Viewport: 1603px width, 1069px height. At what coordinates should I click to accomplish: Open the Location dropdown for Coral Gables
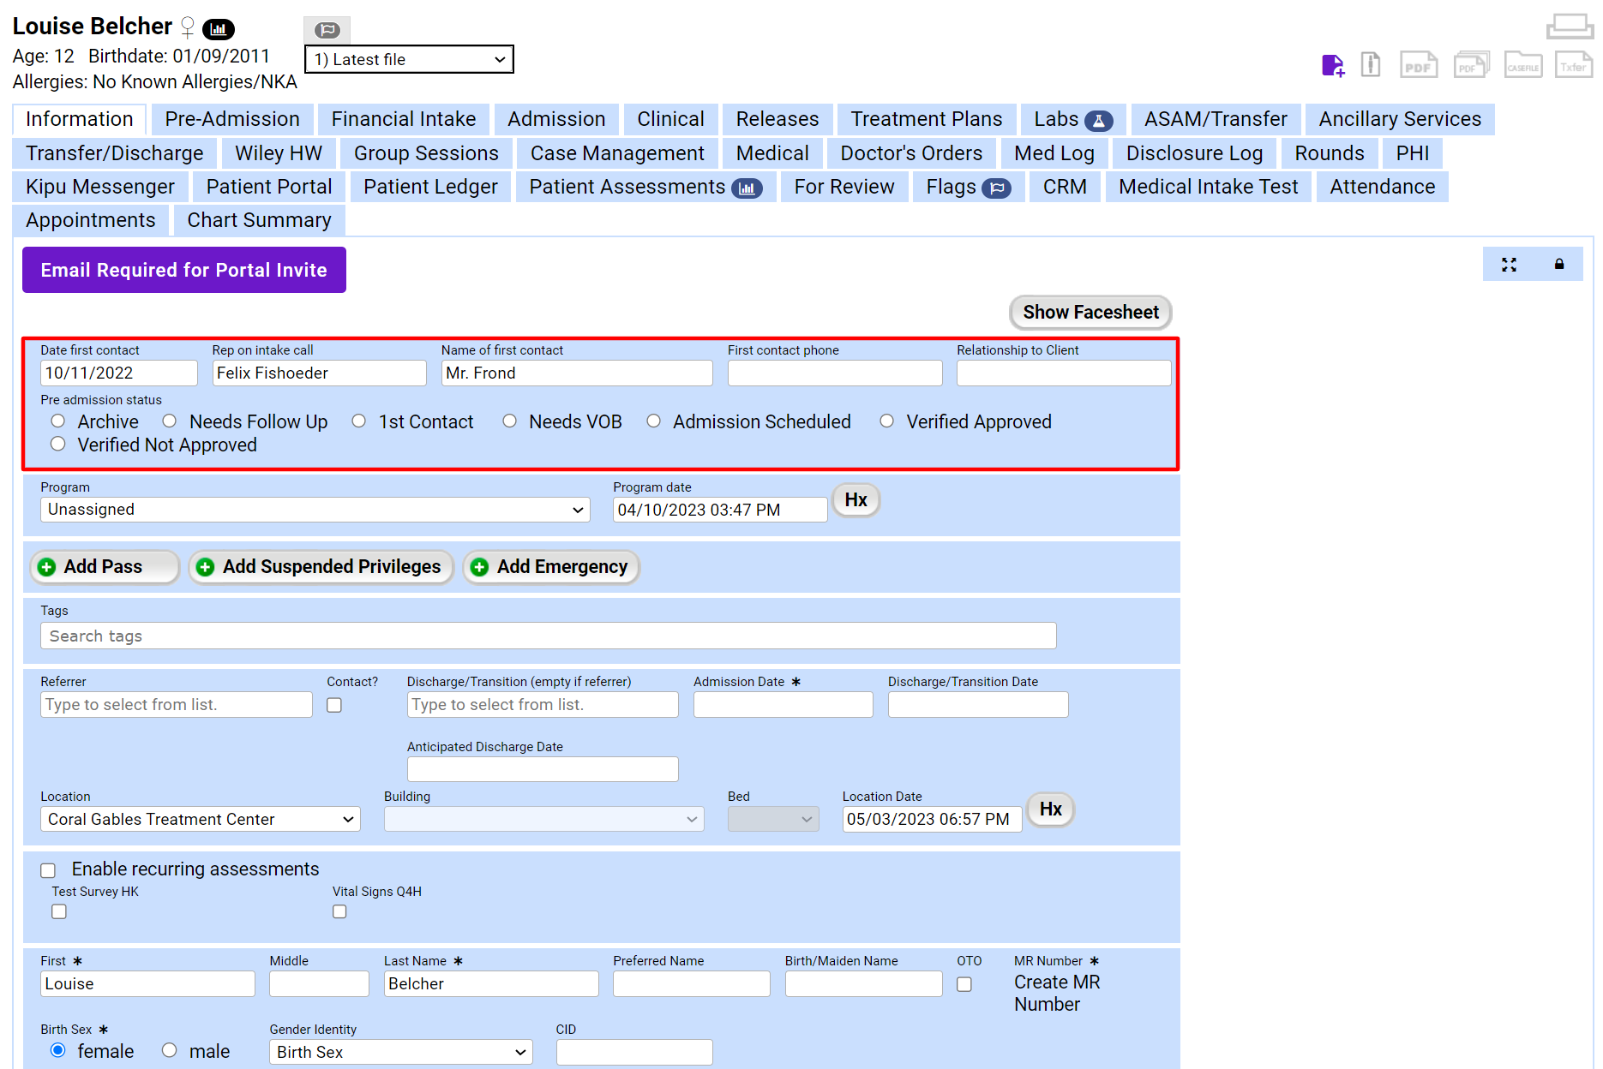point(200,819)
